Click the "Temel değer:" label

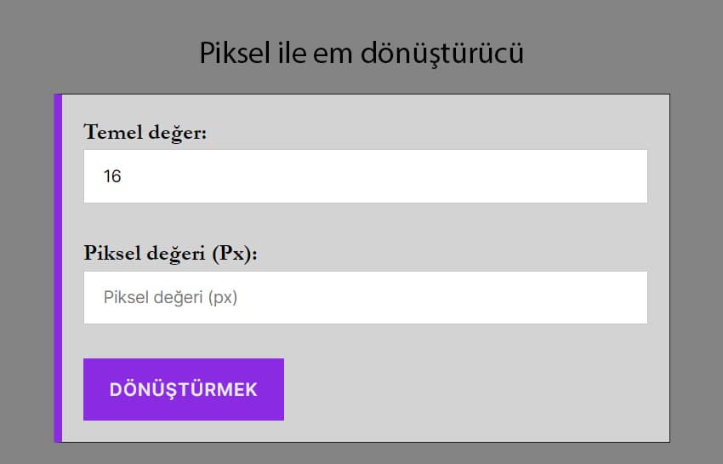pyautogui.click(x=145, y=133)
